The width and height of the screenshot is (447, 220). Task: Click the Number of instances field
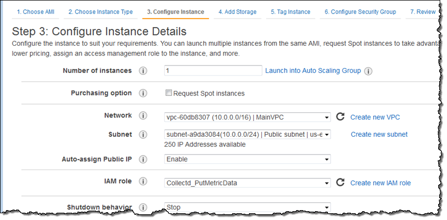[x=213, y=71]
